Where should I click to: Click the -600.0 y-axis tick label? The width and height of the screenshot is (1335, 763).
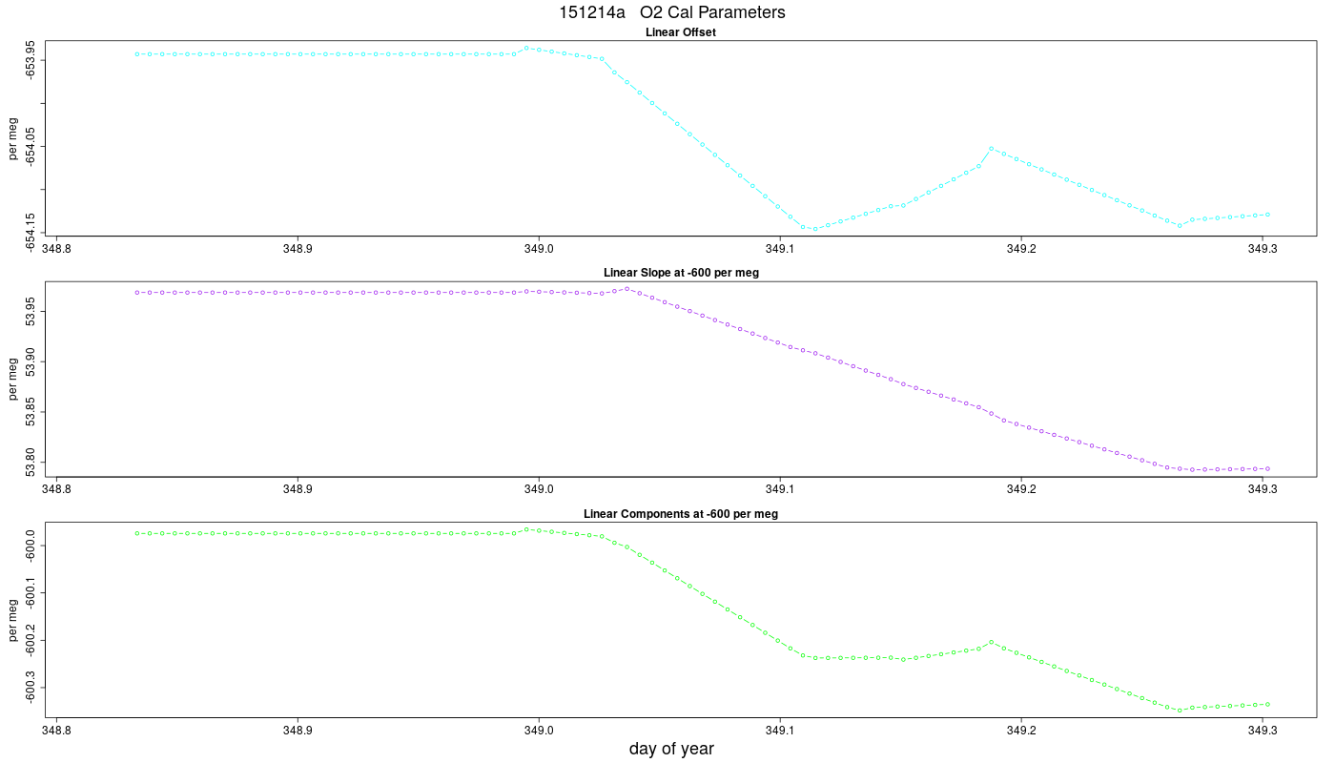click(31, 546)
